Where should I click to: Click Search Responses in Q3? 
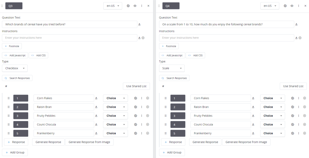(17, 78)
